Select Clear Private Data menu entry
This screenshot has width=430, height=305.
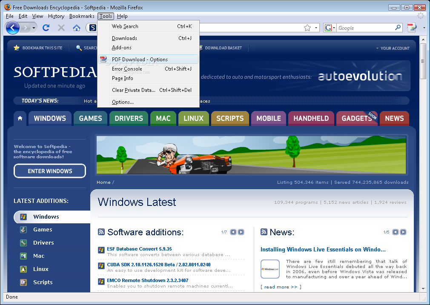(x=148, y=90)
